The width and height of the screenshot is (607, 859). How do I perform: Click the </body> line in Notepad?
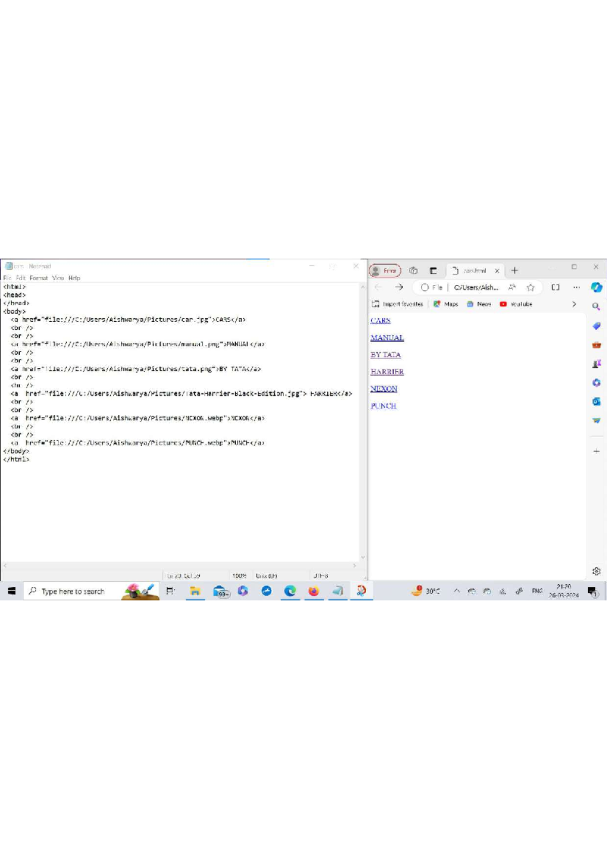16,451
